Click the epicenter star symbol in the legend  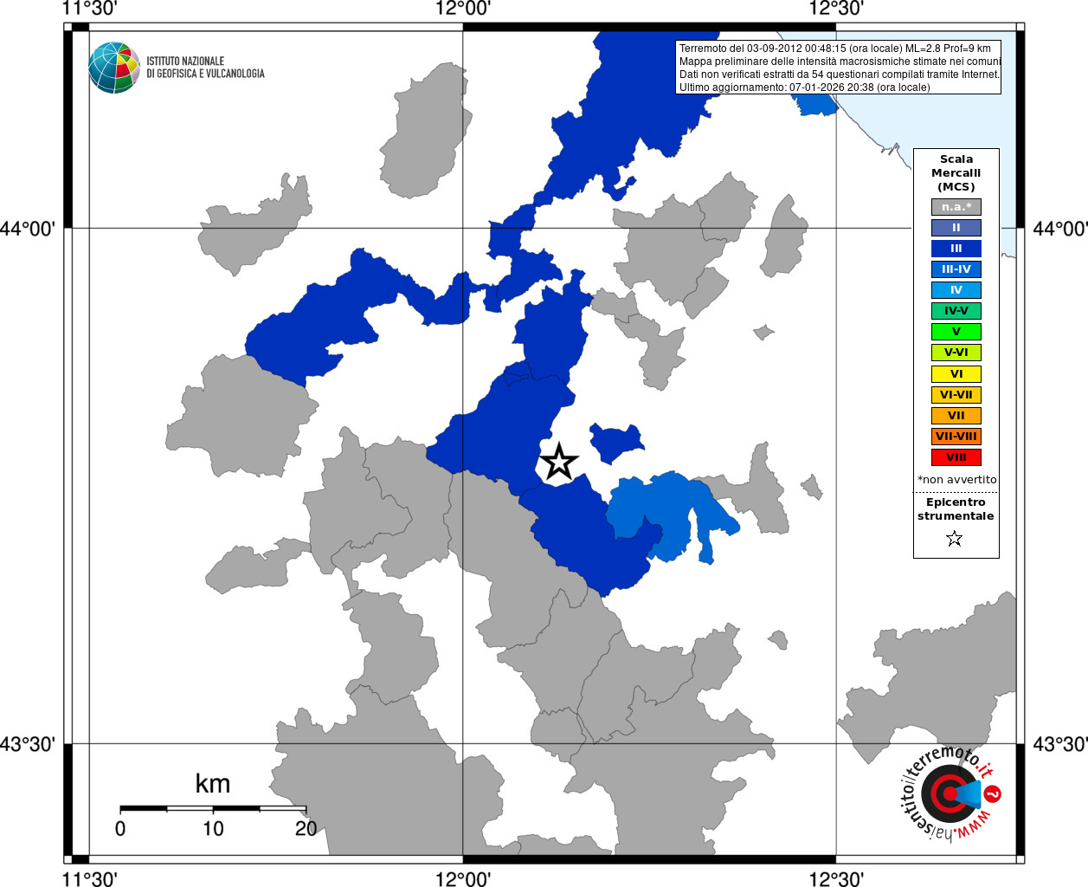click(955, 539)
